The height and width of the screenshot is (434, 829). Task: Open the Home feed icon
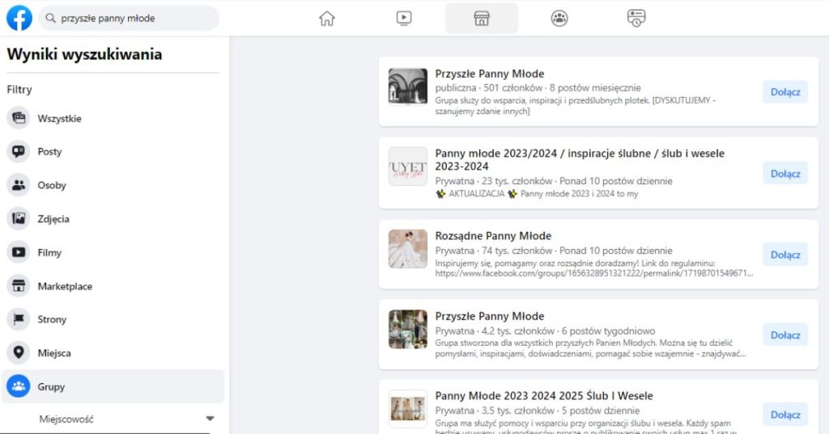click(x=327, y=19)
